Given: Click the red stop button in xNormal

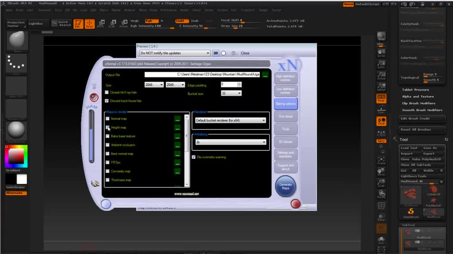Looking at the screenshot, I should pyautogui.click(x=295, y=204).
